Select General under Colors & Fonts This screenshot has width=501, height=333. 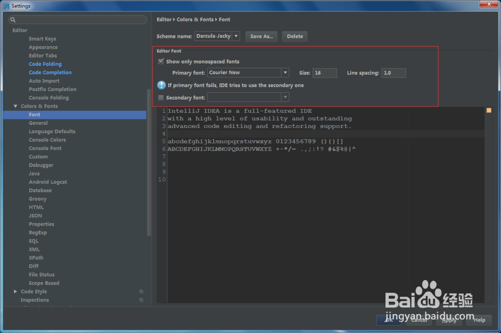(38, 123)
